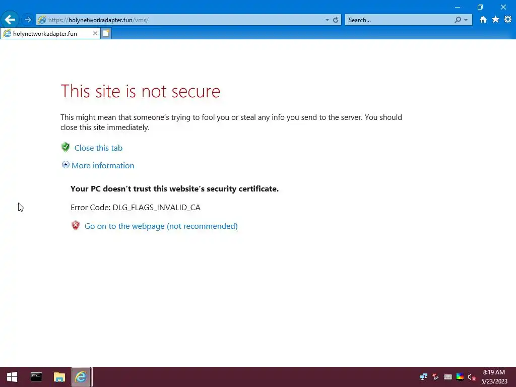The height and width of the screenshot is (387, 516).
Task: Open the address bar autocomplete dropdown arrow
Action: point(327,20)
